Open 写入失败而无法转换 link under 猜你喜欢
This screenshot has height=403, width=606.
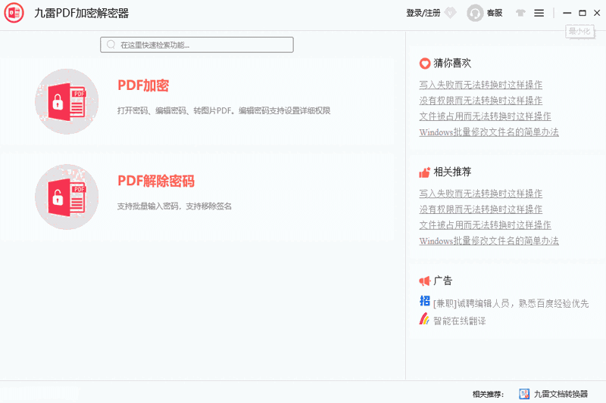pos(481,85)
